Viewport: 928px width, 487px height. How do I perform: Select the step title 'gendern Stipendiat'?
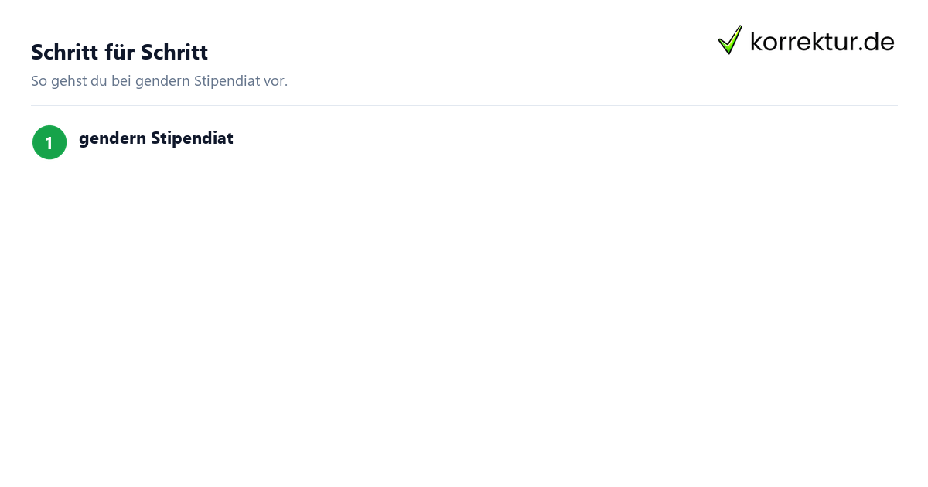pos(156,138)
